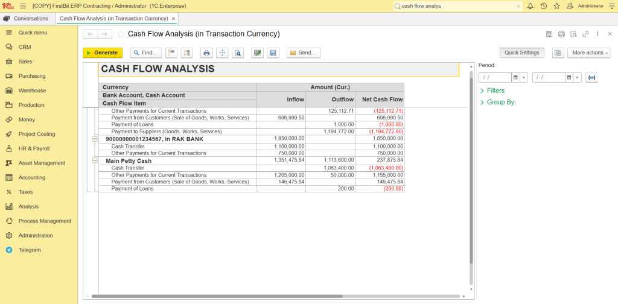Screen dimensions: 618x304
Task: Click the Telegram icon in sidebar
Action: click(9, 250)
